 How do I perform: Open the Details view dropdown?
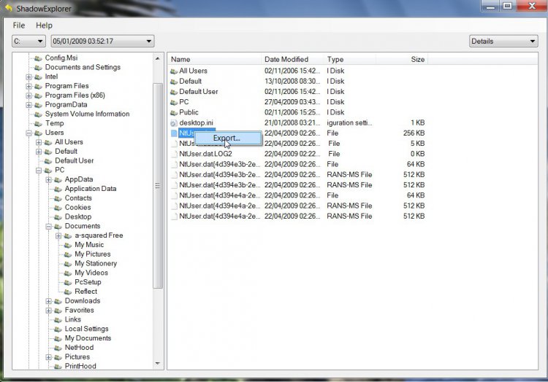tap(503, 41)
